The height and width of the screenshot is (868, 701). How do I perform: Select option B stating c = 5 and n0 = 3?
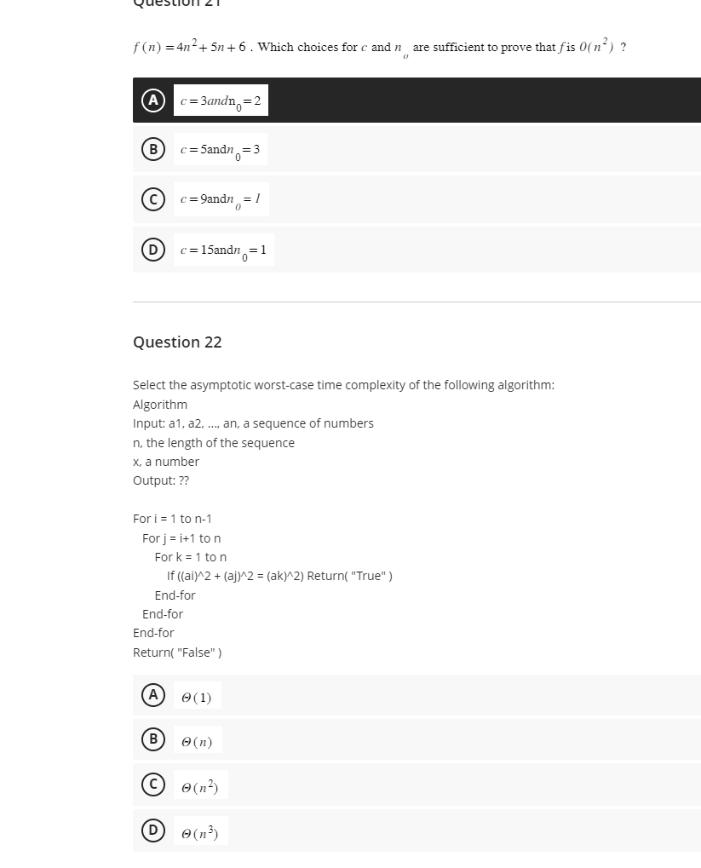pos(221,149)
